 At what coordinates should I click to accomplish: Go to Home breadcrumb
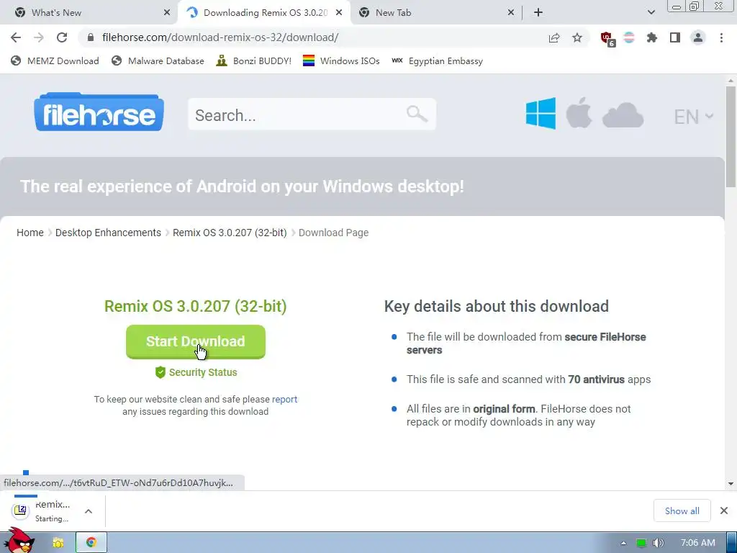(x=30, y=233)
